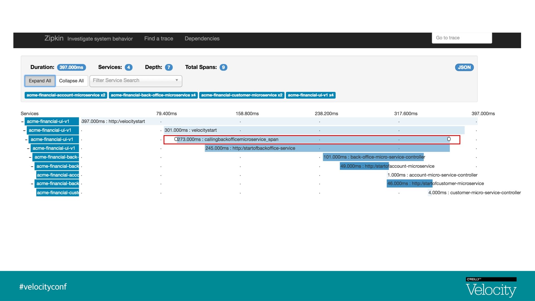535x301 pixels.
Task: Click the Zipkin logo link
Action: click(x=54, y=38)
